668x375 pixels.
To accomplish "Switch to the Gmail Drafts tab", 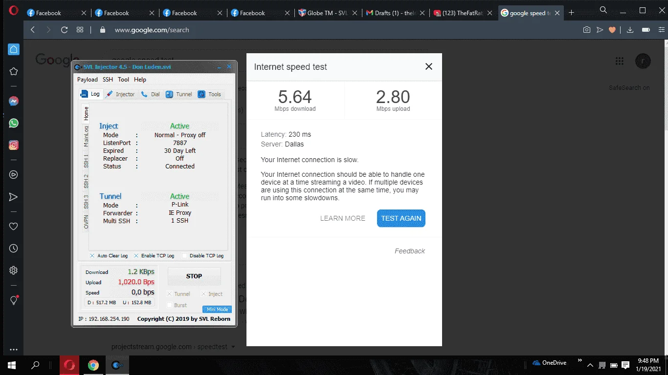I will click(396, 13).
